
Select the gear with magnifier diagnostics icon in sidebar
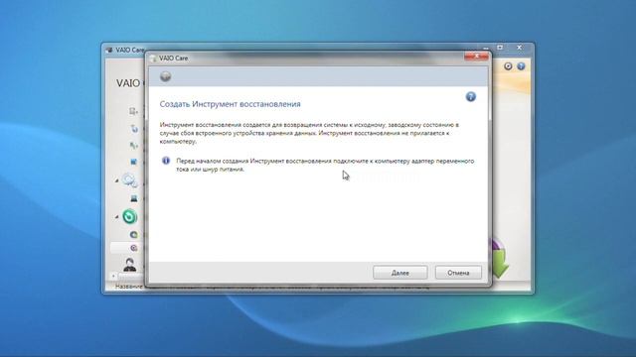pyautogui.click(x=130, y=180)
